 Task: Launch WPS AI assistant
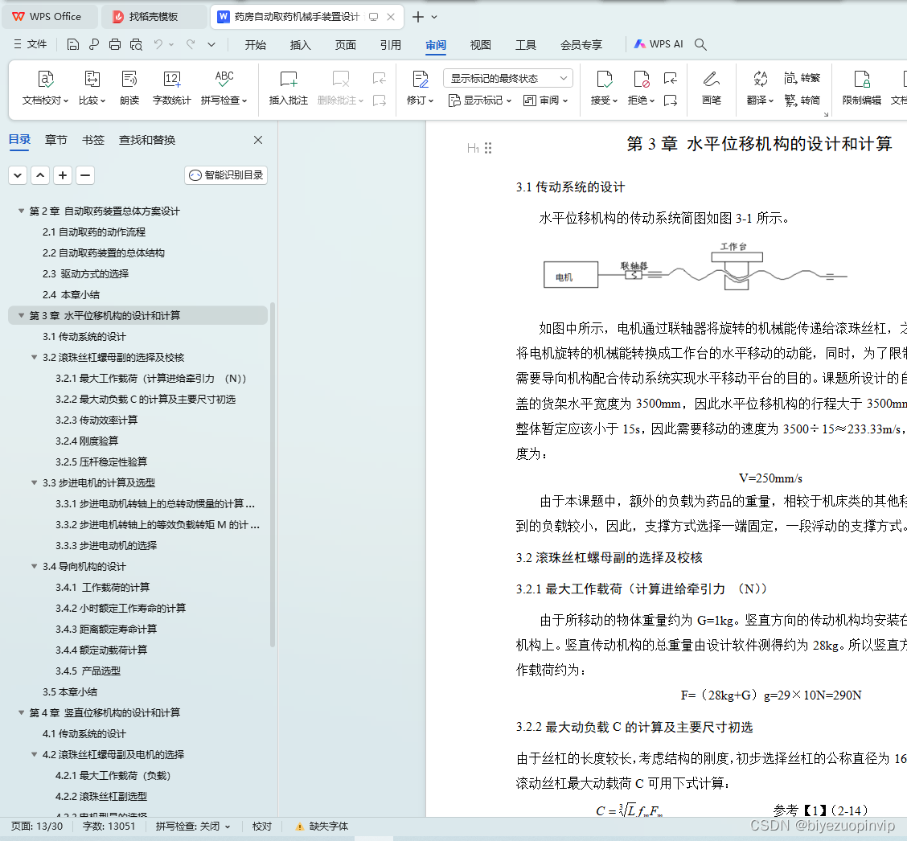[x=659, y=44]
